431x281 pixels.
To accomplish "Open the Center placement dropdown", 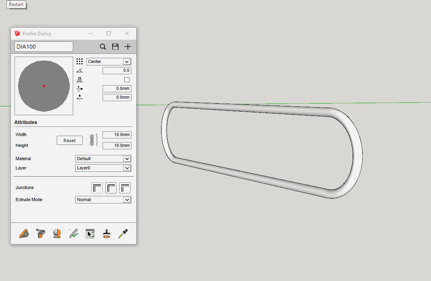I will point(109,61).
